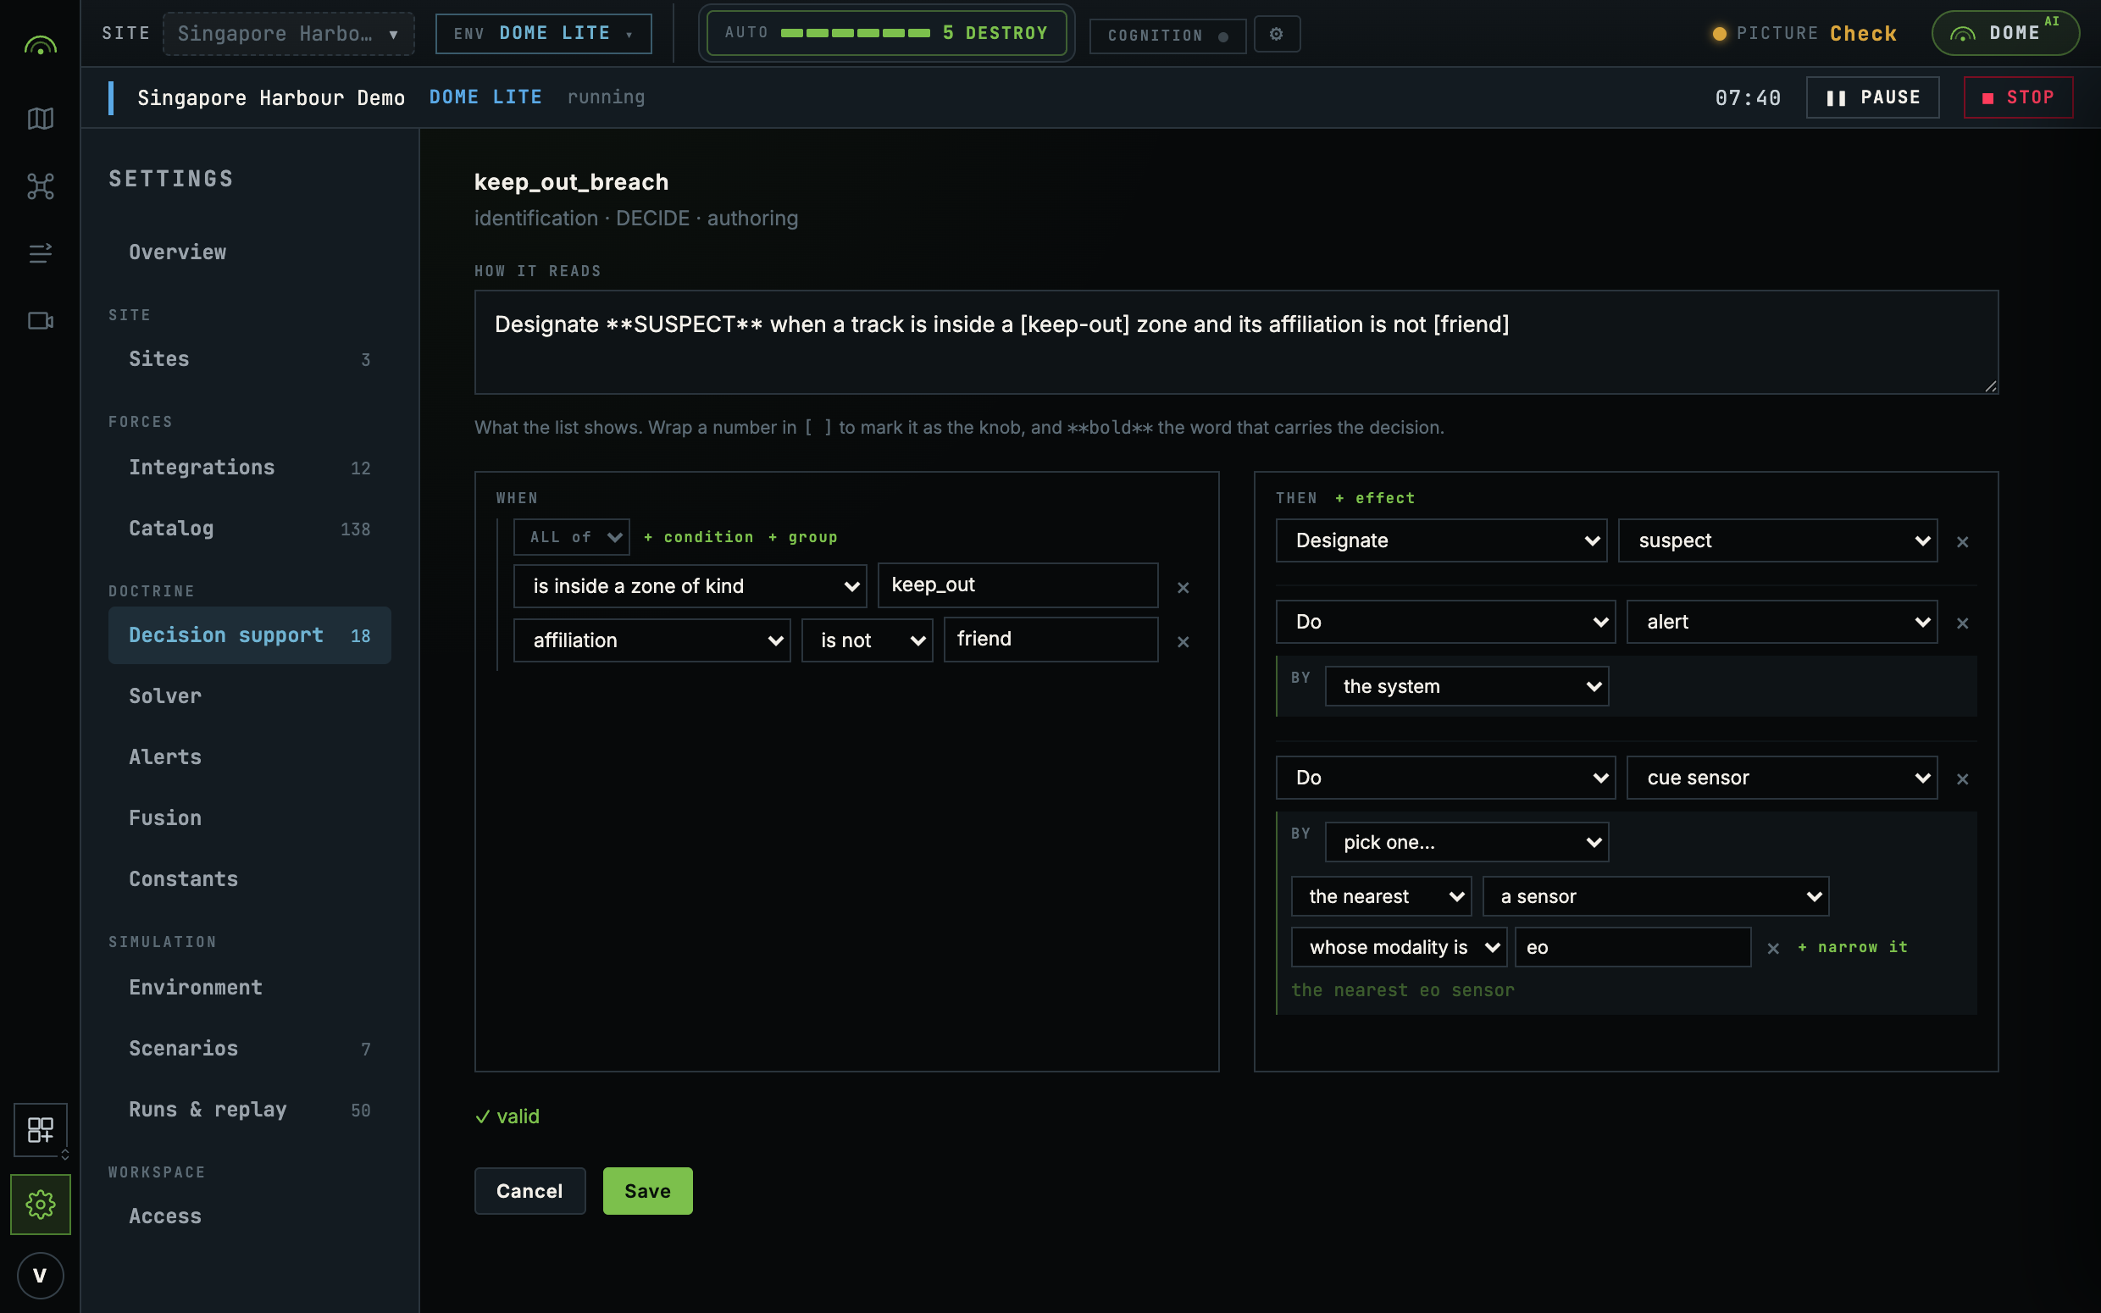The image size is (2101, 1313).
Task: Open Runs & replay
Action: click(x=249, y=1110)
